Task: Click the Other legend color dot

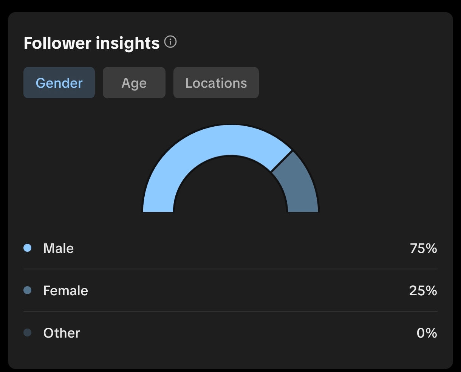Action: tap(28, 333)
